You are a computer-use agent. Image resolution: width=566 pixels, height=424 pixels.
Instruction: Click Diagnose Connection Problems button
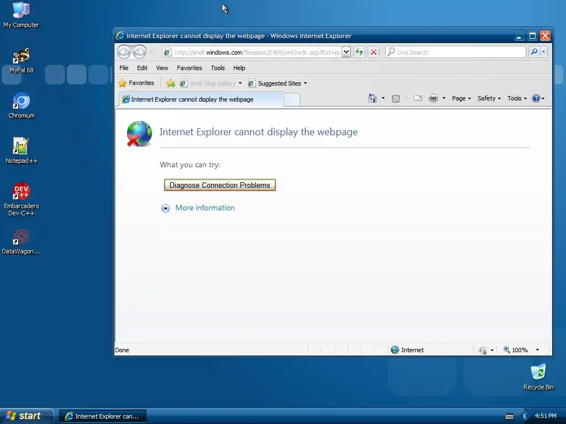tap(220, 185)
